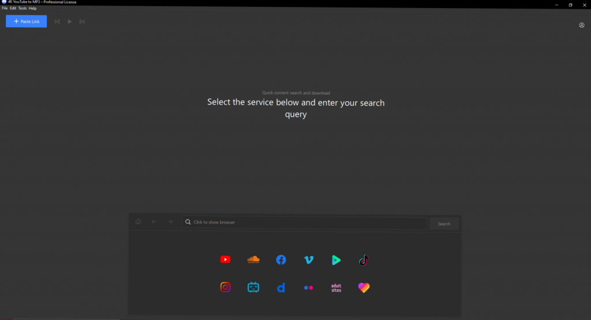Viewport: 591px width, 320px height.
Task: Select the TikTok service icon
Action: [364, 260]
